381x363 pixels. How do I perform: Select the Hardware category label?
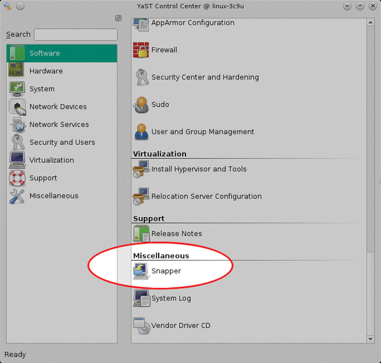coord(46,71)
